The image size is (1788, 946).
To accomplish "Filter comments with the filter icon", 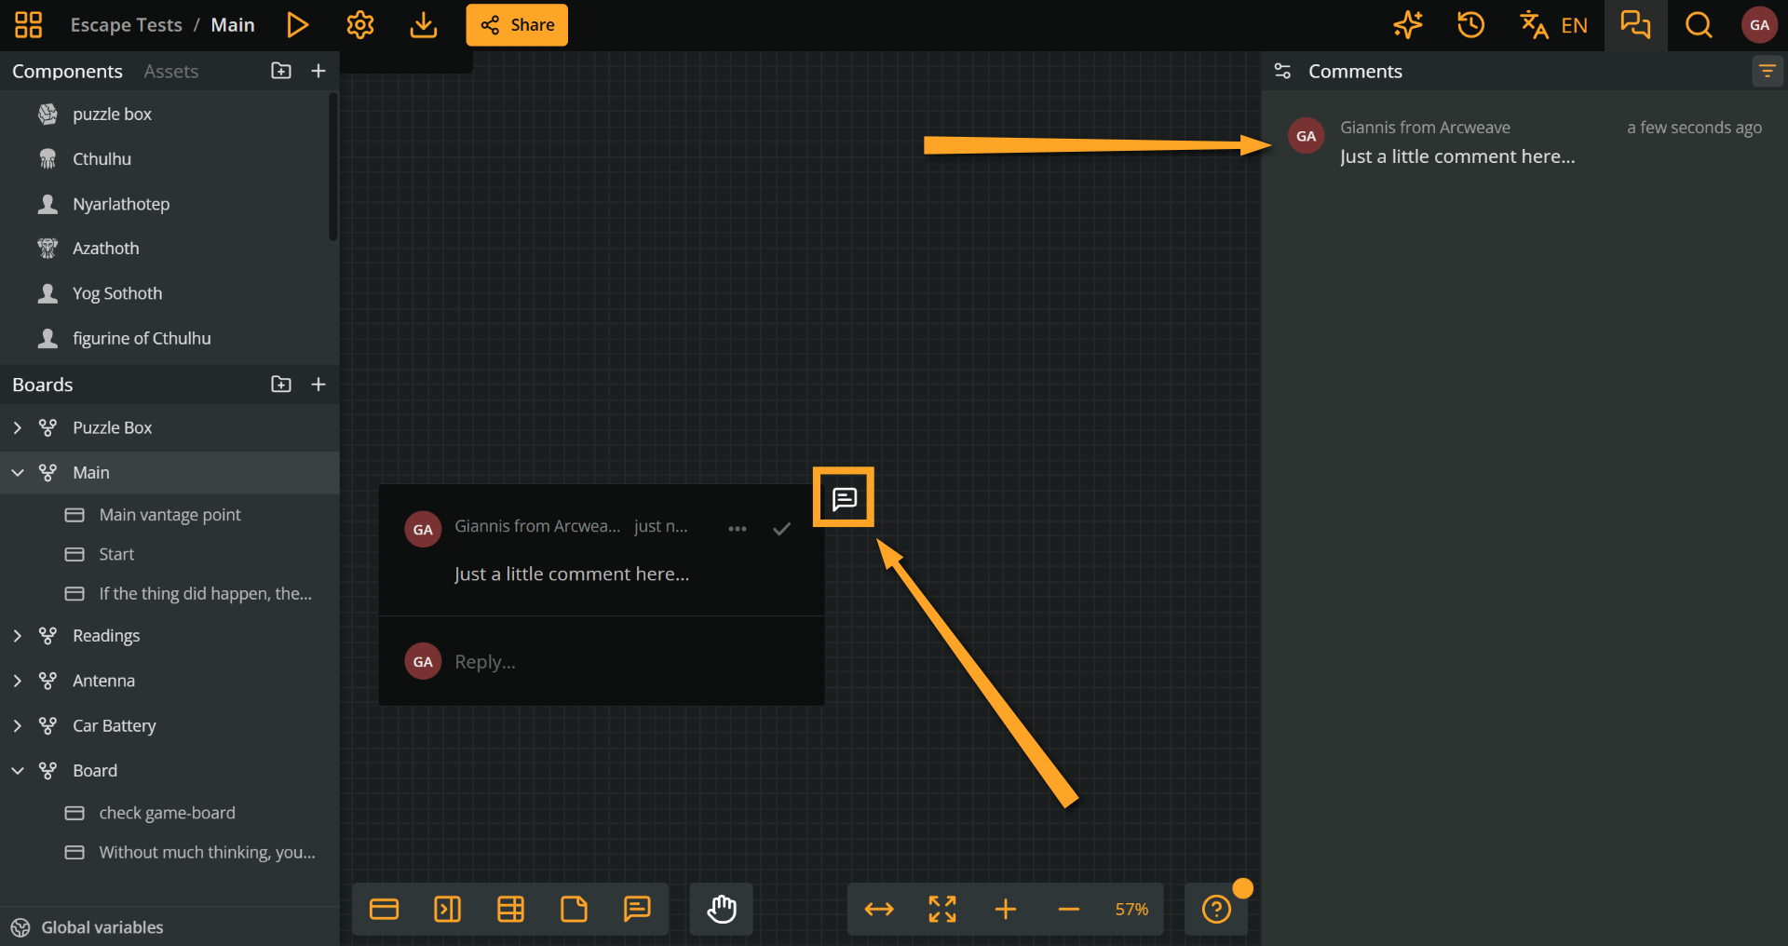I will (1767, 72).
